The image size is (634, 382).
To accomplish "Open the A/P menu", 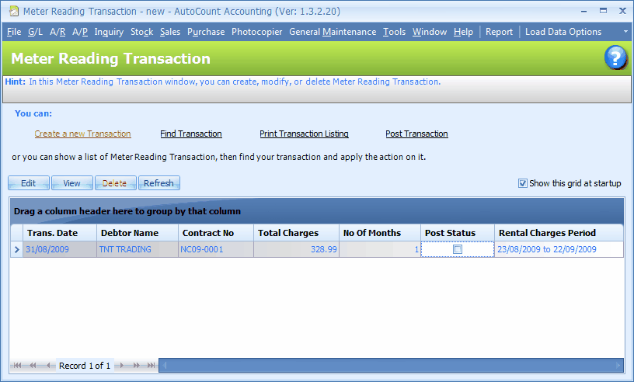I will tap(80, 32).
